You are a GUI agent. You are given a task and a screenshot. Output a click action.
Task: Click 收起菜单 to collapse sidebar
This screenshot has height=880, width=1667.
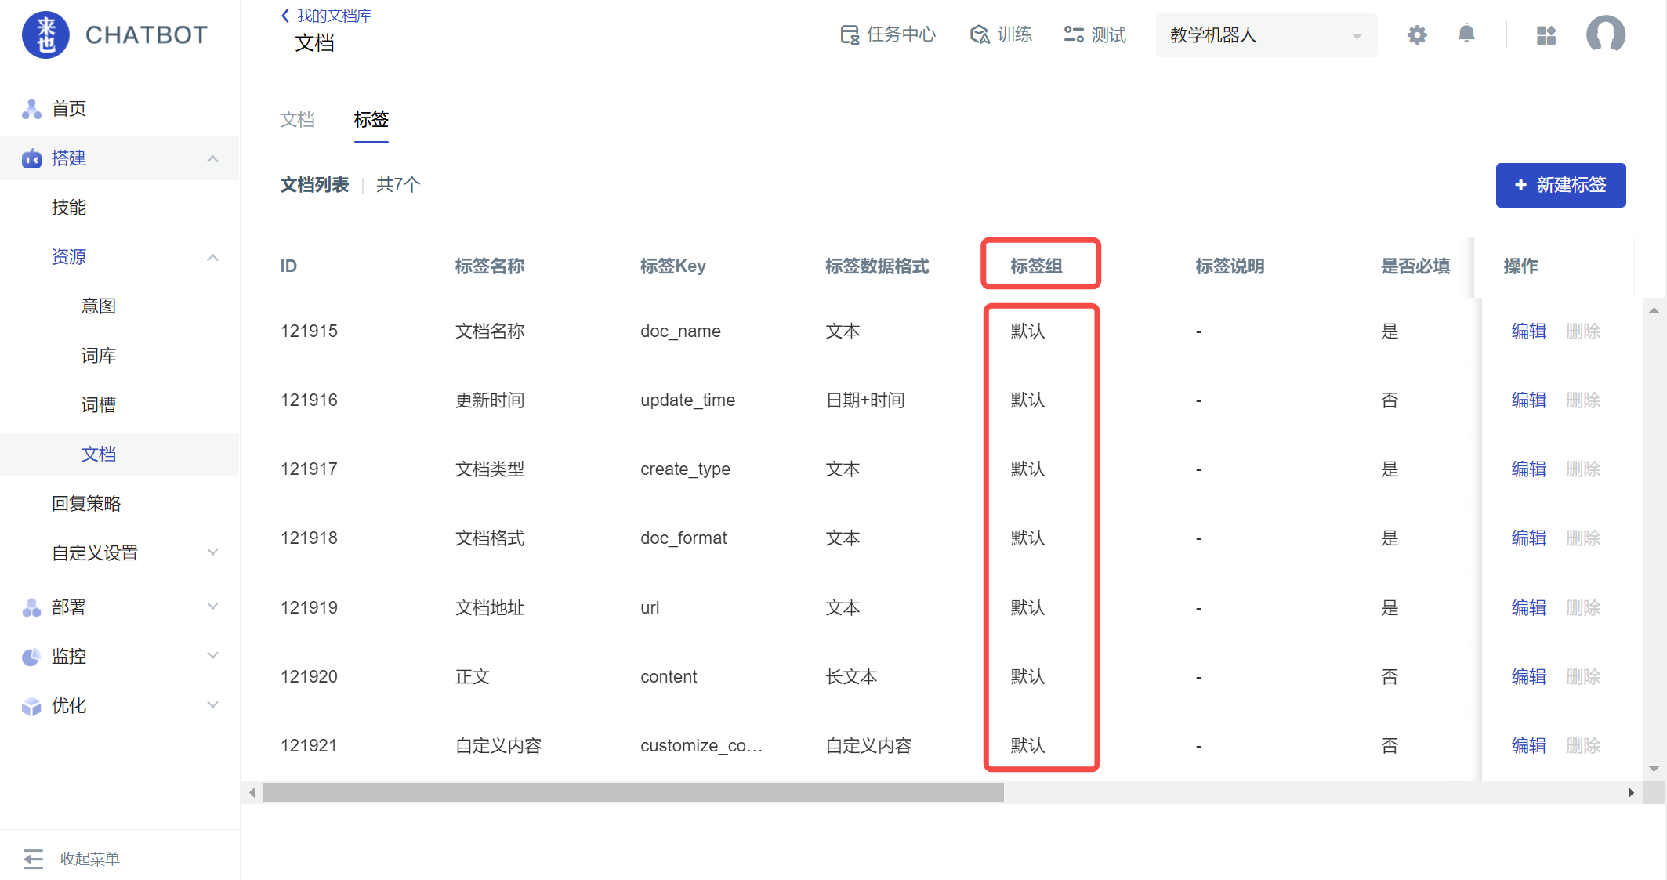pyautogui.click(x=90, y=859)
